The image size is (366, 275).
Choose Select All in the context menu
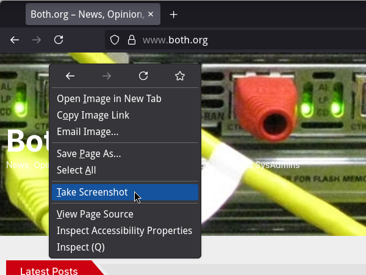[x=76, y=170]
